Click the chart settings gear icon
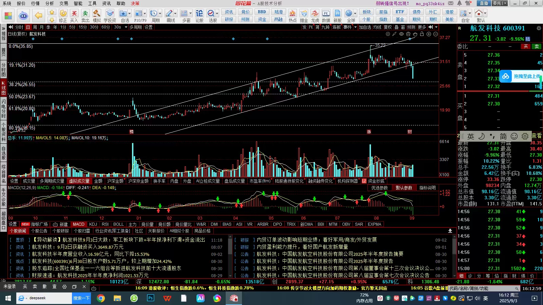 click(x=388, y=34)
